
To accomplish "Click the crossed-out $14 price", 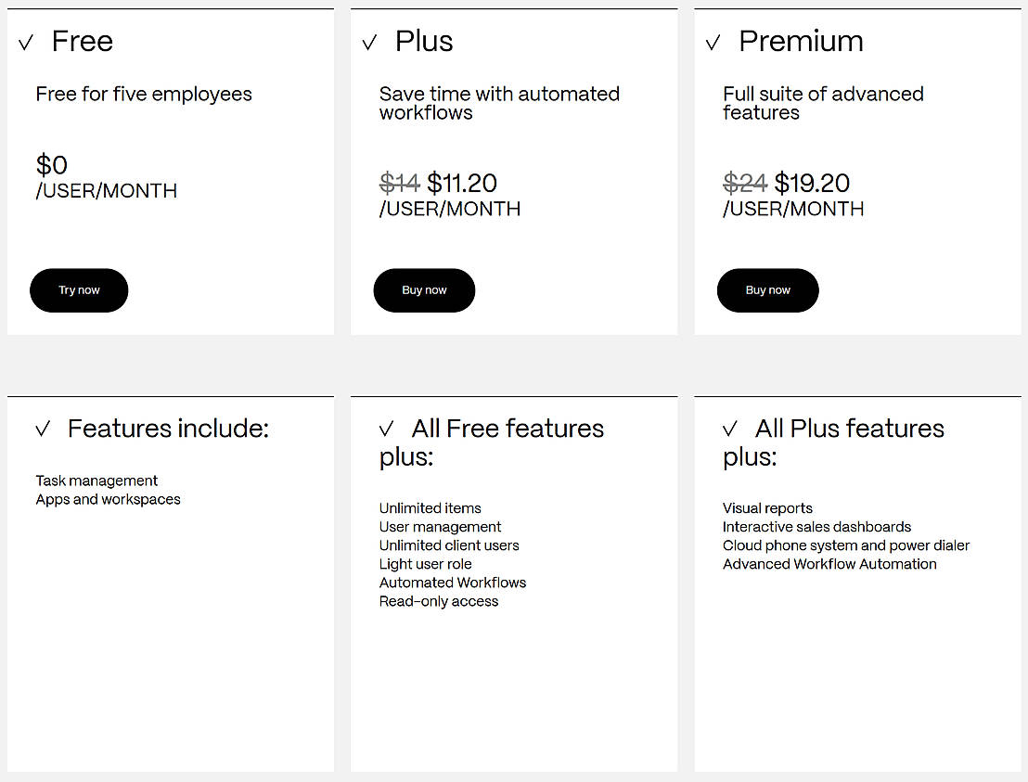I will (x=400, y=184).
